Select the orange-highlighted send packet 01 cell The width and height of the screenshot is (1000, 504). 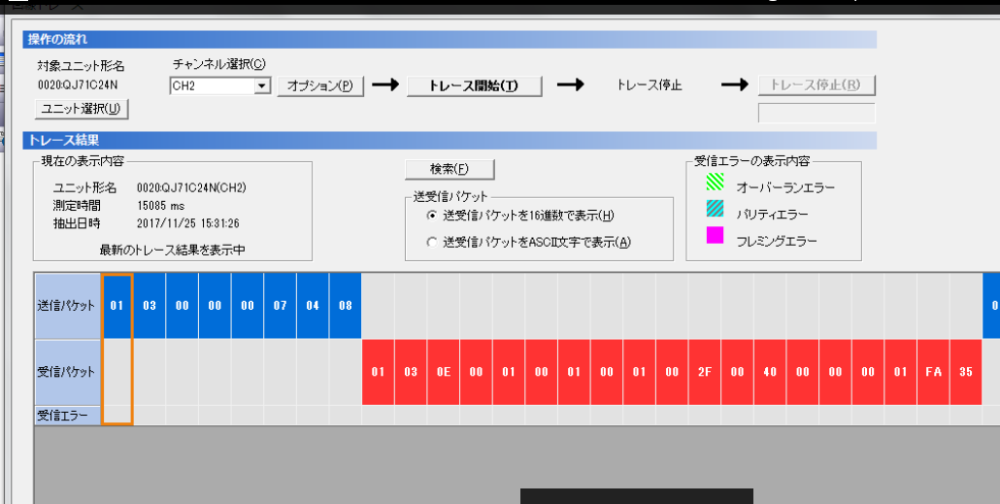117,306
